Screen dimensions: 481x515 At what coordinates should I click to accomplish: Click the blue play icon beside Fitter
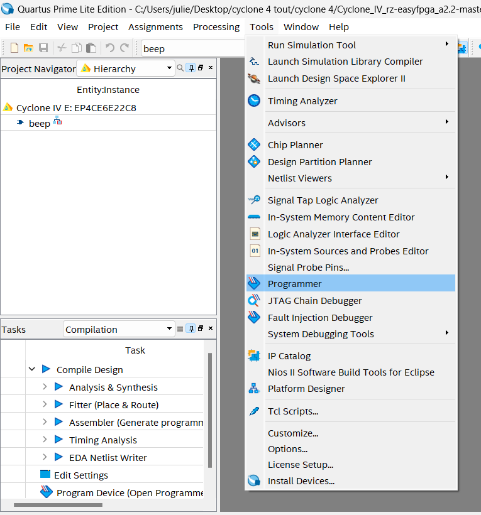[x=58, y=404]
